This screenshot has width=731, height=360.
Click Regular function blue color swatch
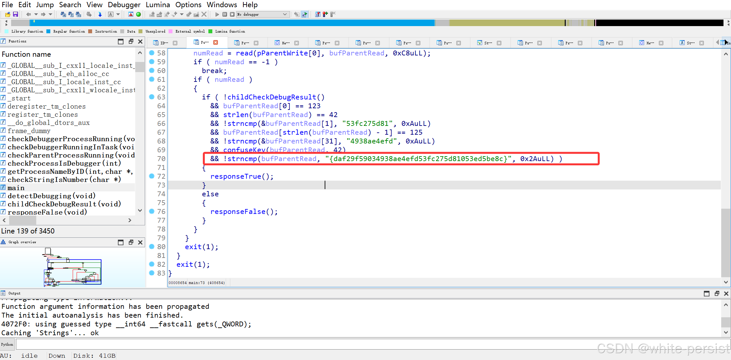tap(48, 31)
